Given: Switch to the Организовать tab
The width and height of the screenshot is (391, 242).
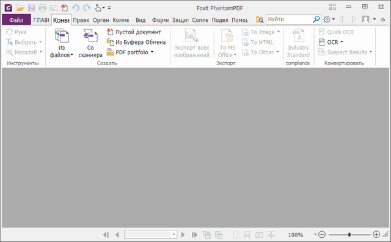Looking at the screenshot, I should (x=101, y=20).
